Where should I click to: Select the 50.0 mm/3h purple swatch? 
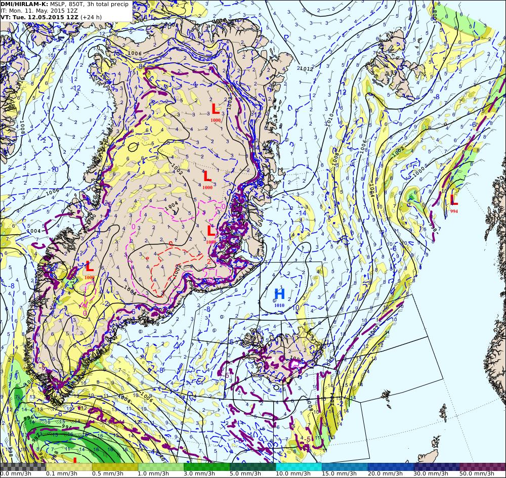tap(483, 467)
